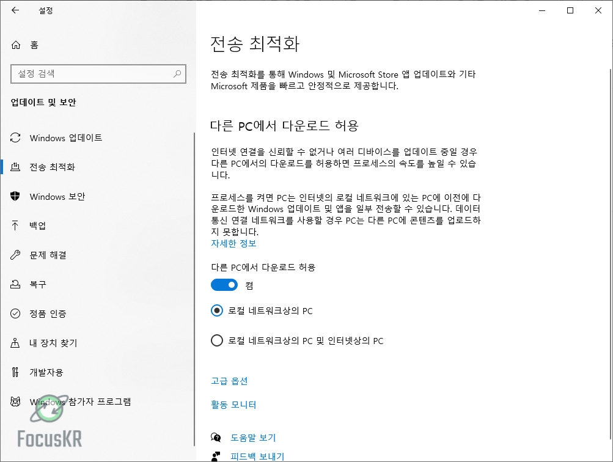Focus the 설정 검색 input field
The image size is (613, 462).
pyautogui.click(x=98, y=73)
